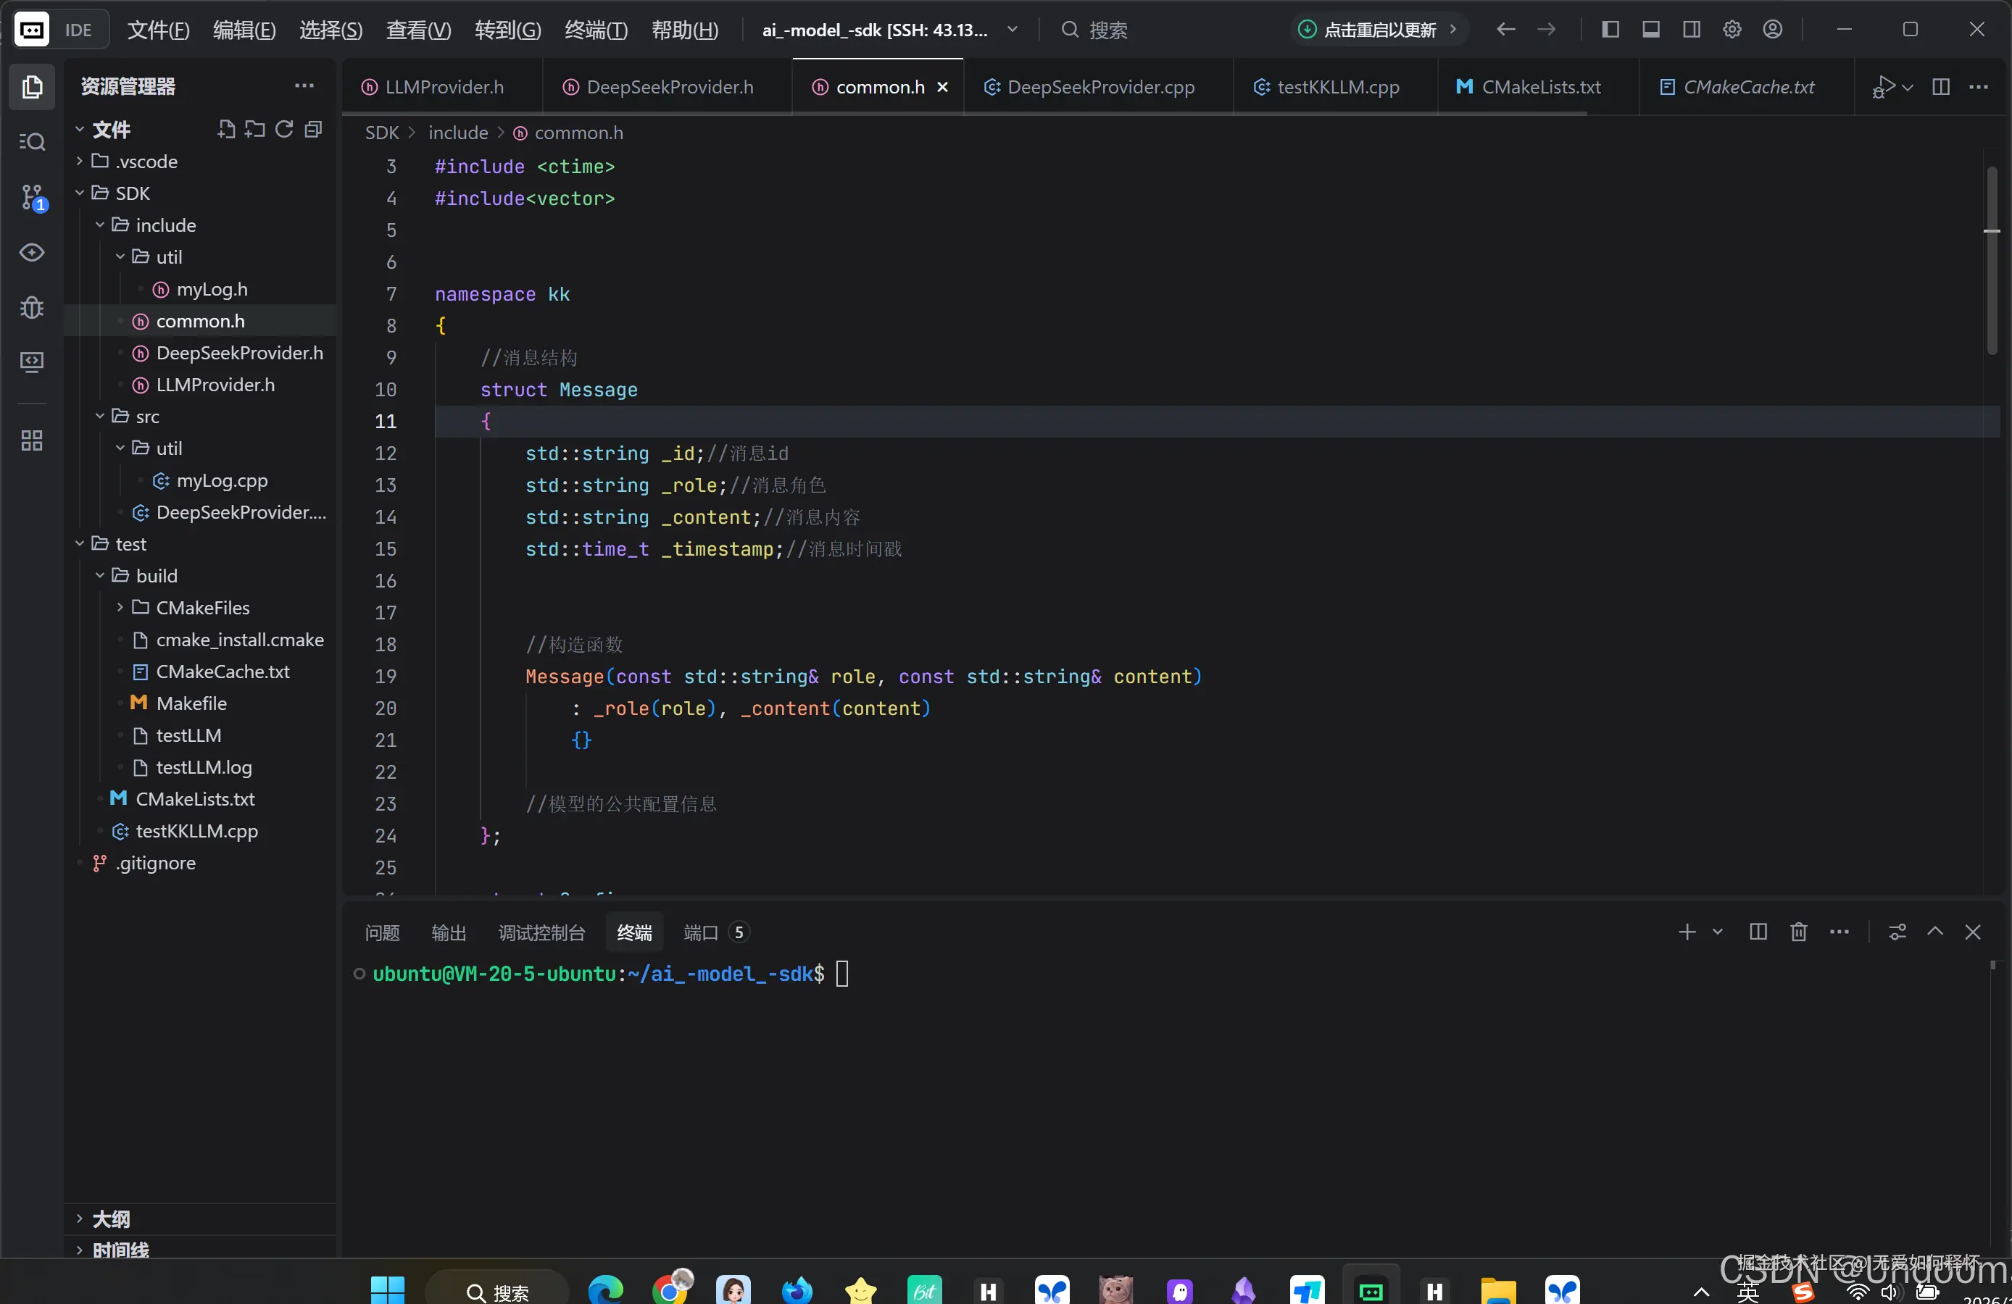Toggle the primary sidebar layout button
The image size is (2012, 1304).
click(x=1610, y=30)
